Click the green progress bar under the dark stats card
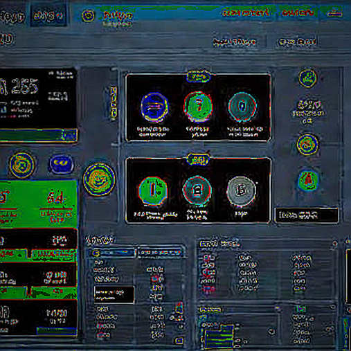The height and width of the screenshot is (351, 351). (x=39, y=135)
